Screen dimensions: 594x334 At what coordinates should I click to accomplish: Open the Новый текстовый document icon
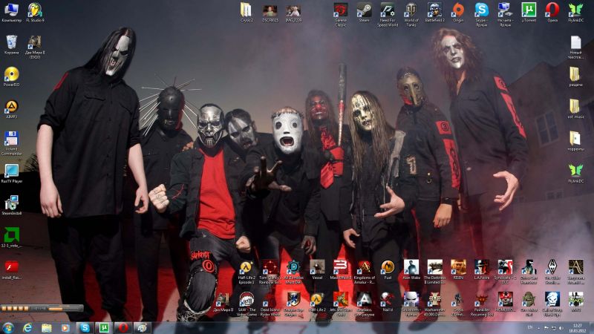coord(575,47)
